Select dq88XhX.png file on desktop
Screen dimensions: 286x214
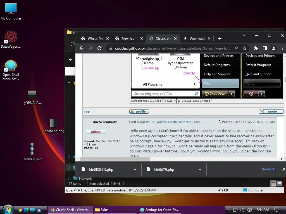54,126
